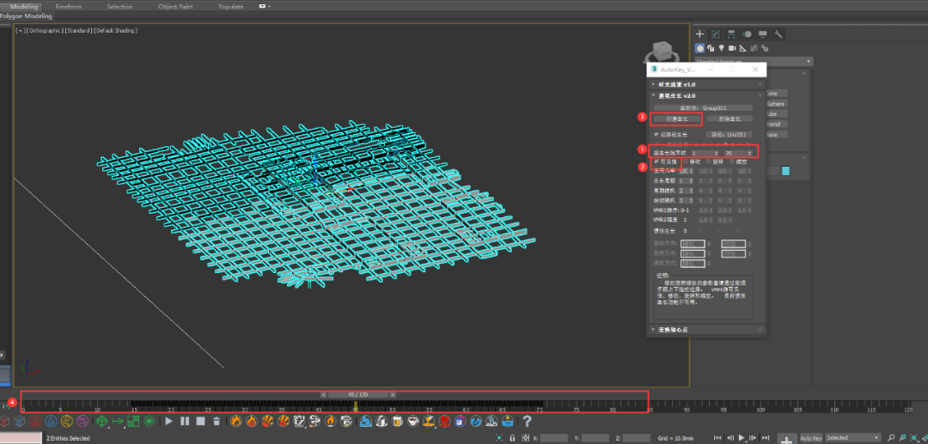This screenshot has width=928, height=444.
Task: Open the Utilities wrench tab
Action: (x=778, y=34)
